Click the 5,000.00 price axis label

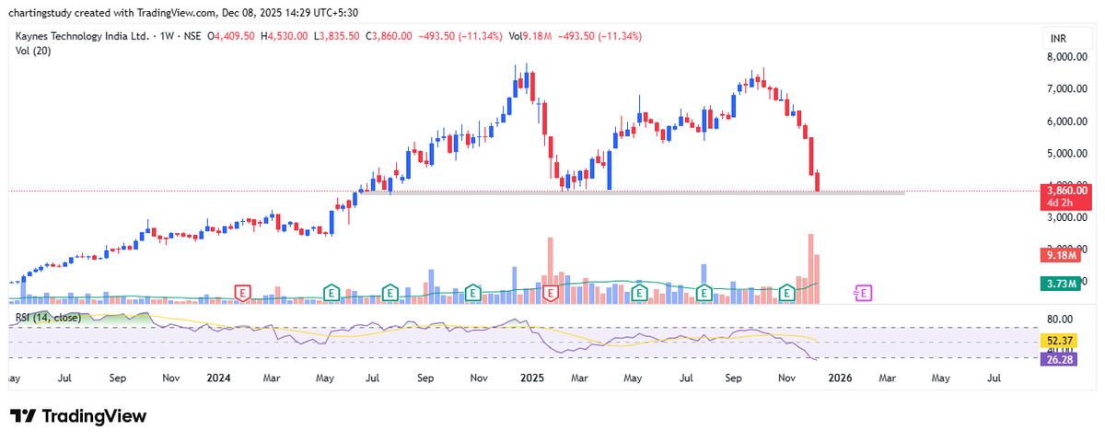(x=1066, y=154)
